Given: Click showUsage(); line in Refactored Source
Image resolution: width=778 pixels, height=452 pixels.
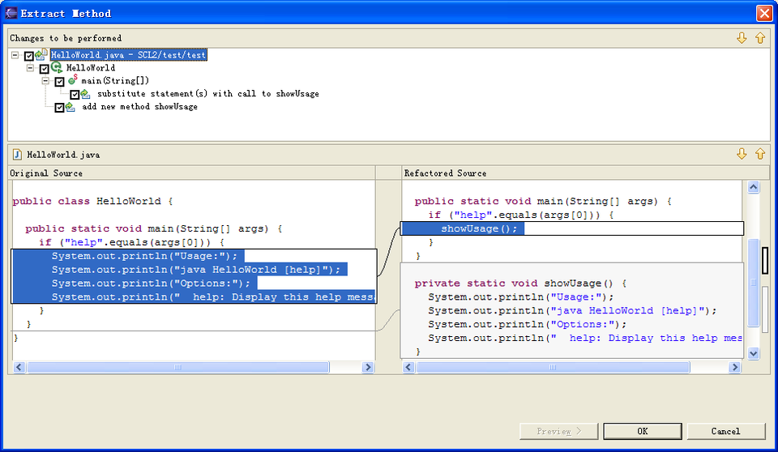Looking at the screenshot, I should click(479, 228).
